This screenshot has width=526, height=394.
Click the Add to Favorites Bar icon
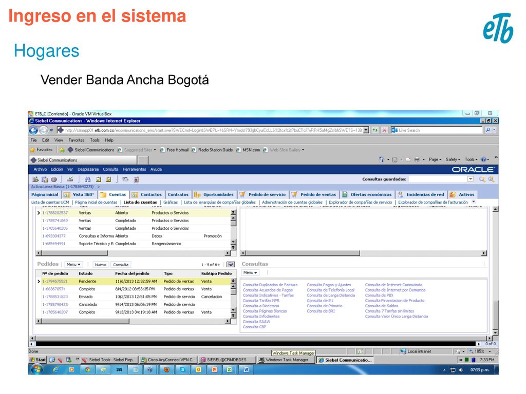point(62,150)
